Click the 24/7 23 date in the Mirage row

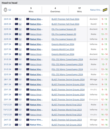pos(7,120)
